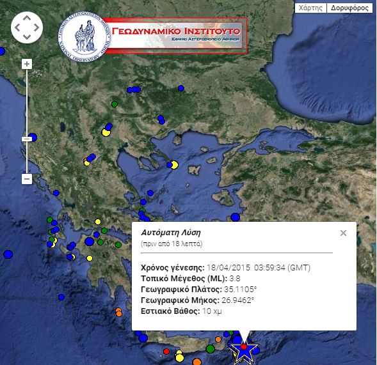Pan the map down with the bottom arrow
This screenshot has width=377, height=365.
[27, 36]
